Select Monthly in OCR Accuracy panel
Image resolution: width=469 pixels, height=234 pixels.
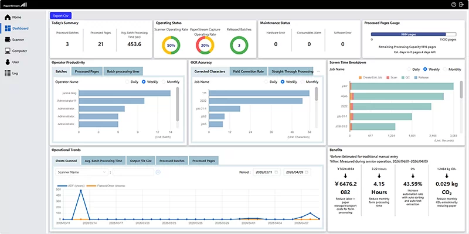point(305,82)
